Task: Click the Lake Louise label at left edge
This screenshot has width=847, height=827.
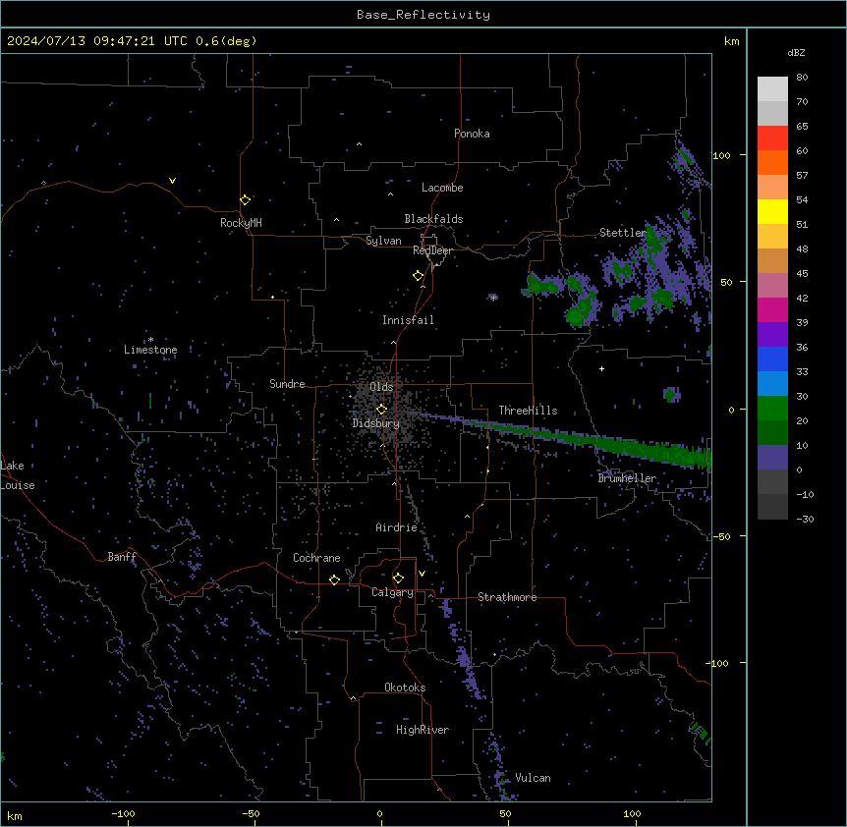Action: tap(18, 475)
